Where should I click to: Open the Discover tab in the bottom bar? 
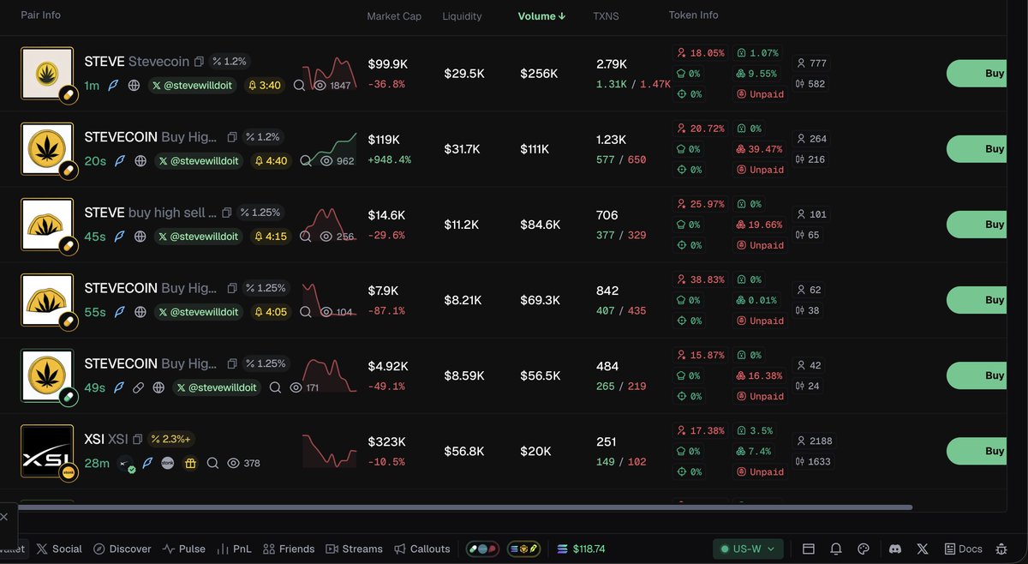pos(123,549)
